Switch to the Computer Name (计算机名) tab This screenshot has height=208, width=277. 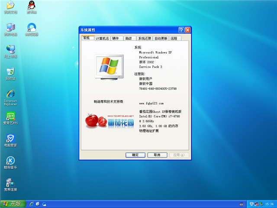[x=103, y=38]
